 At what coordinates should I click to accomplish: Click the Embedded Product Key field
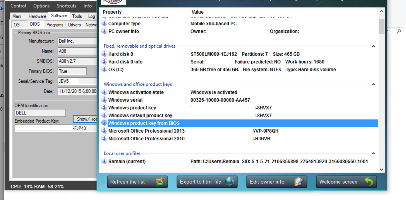point(56,128)
